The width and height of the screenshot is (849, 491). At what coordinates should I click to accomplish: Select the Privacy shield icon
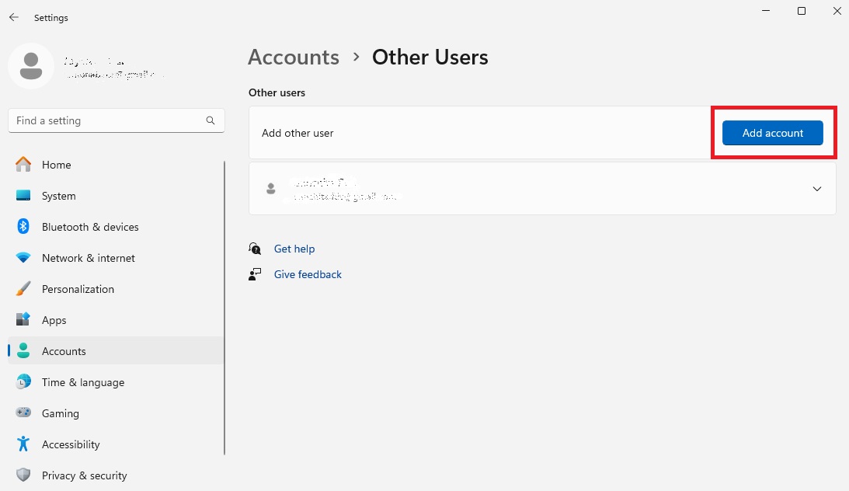pos(23,475)
